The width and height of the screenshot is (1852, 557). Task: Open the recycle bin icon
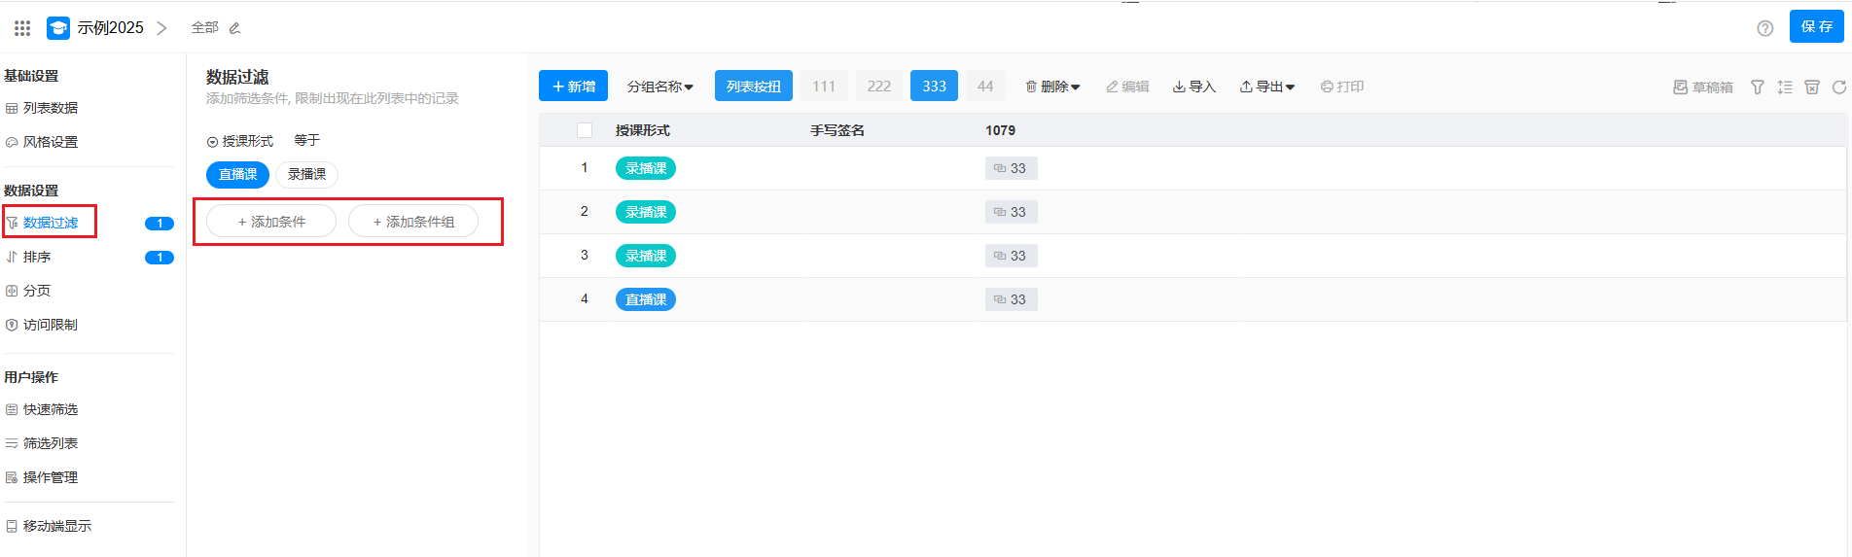tap(1811, 87)
